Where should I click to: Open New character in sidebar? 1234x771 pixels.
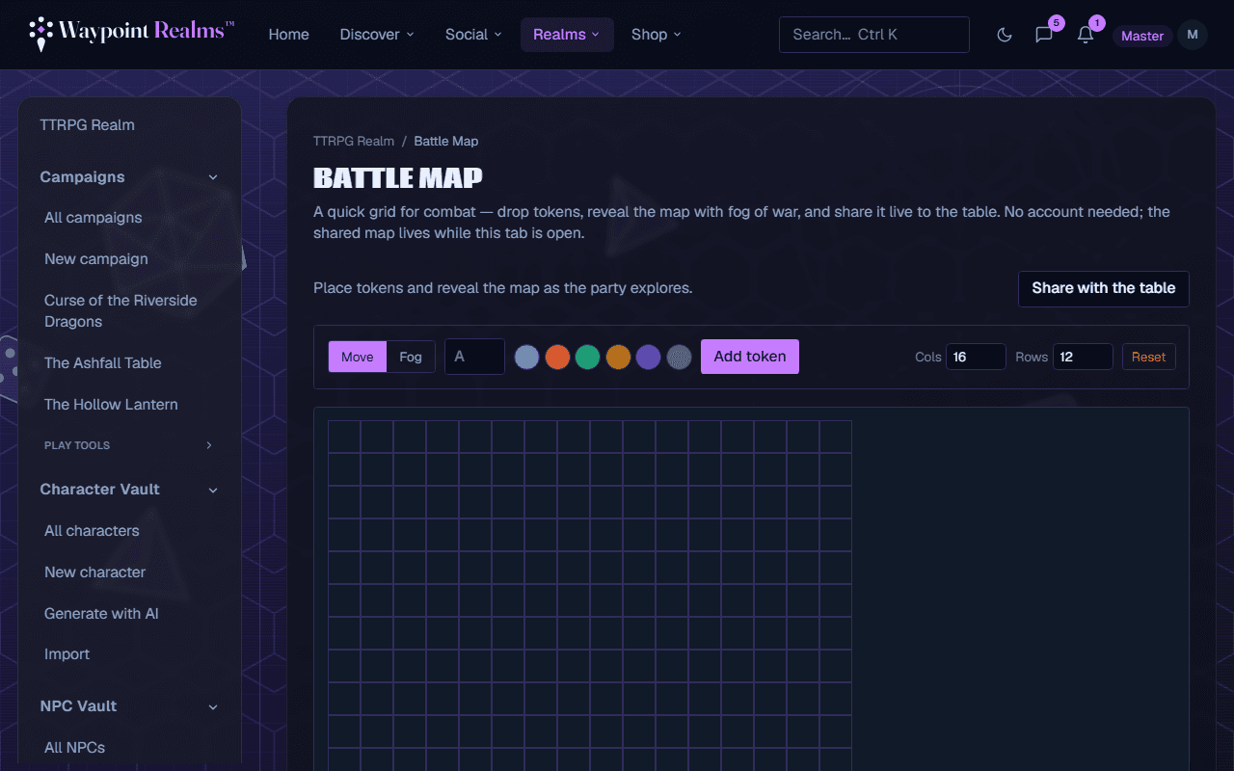[95, 572]
